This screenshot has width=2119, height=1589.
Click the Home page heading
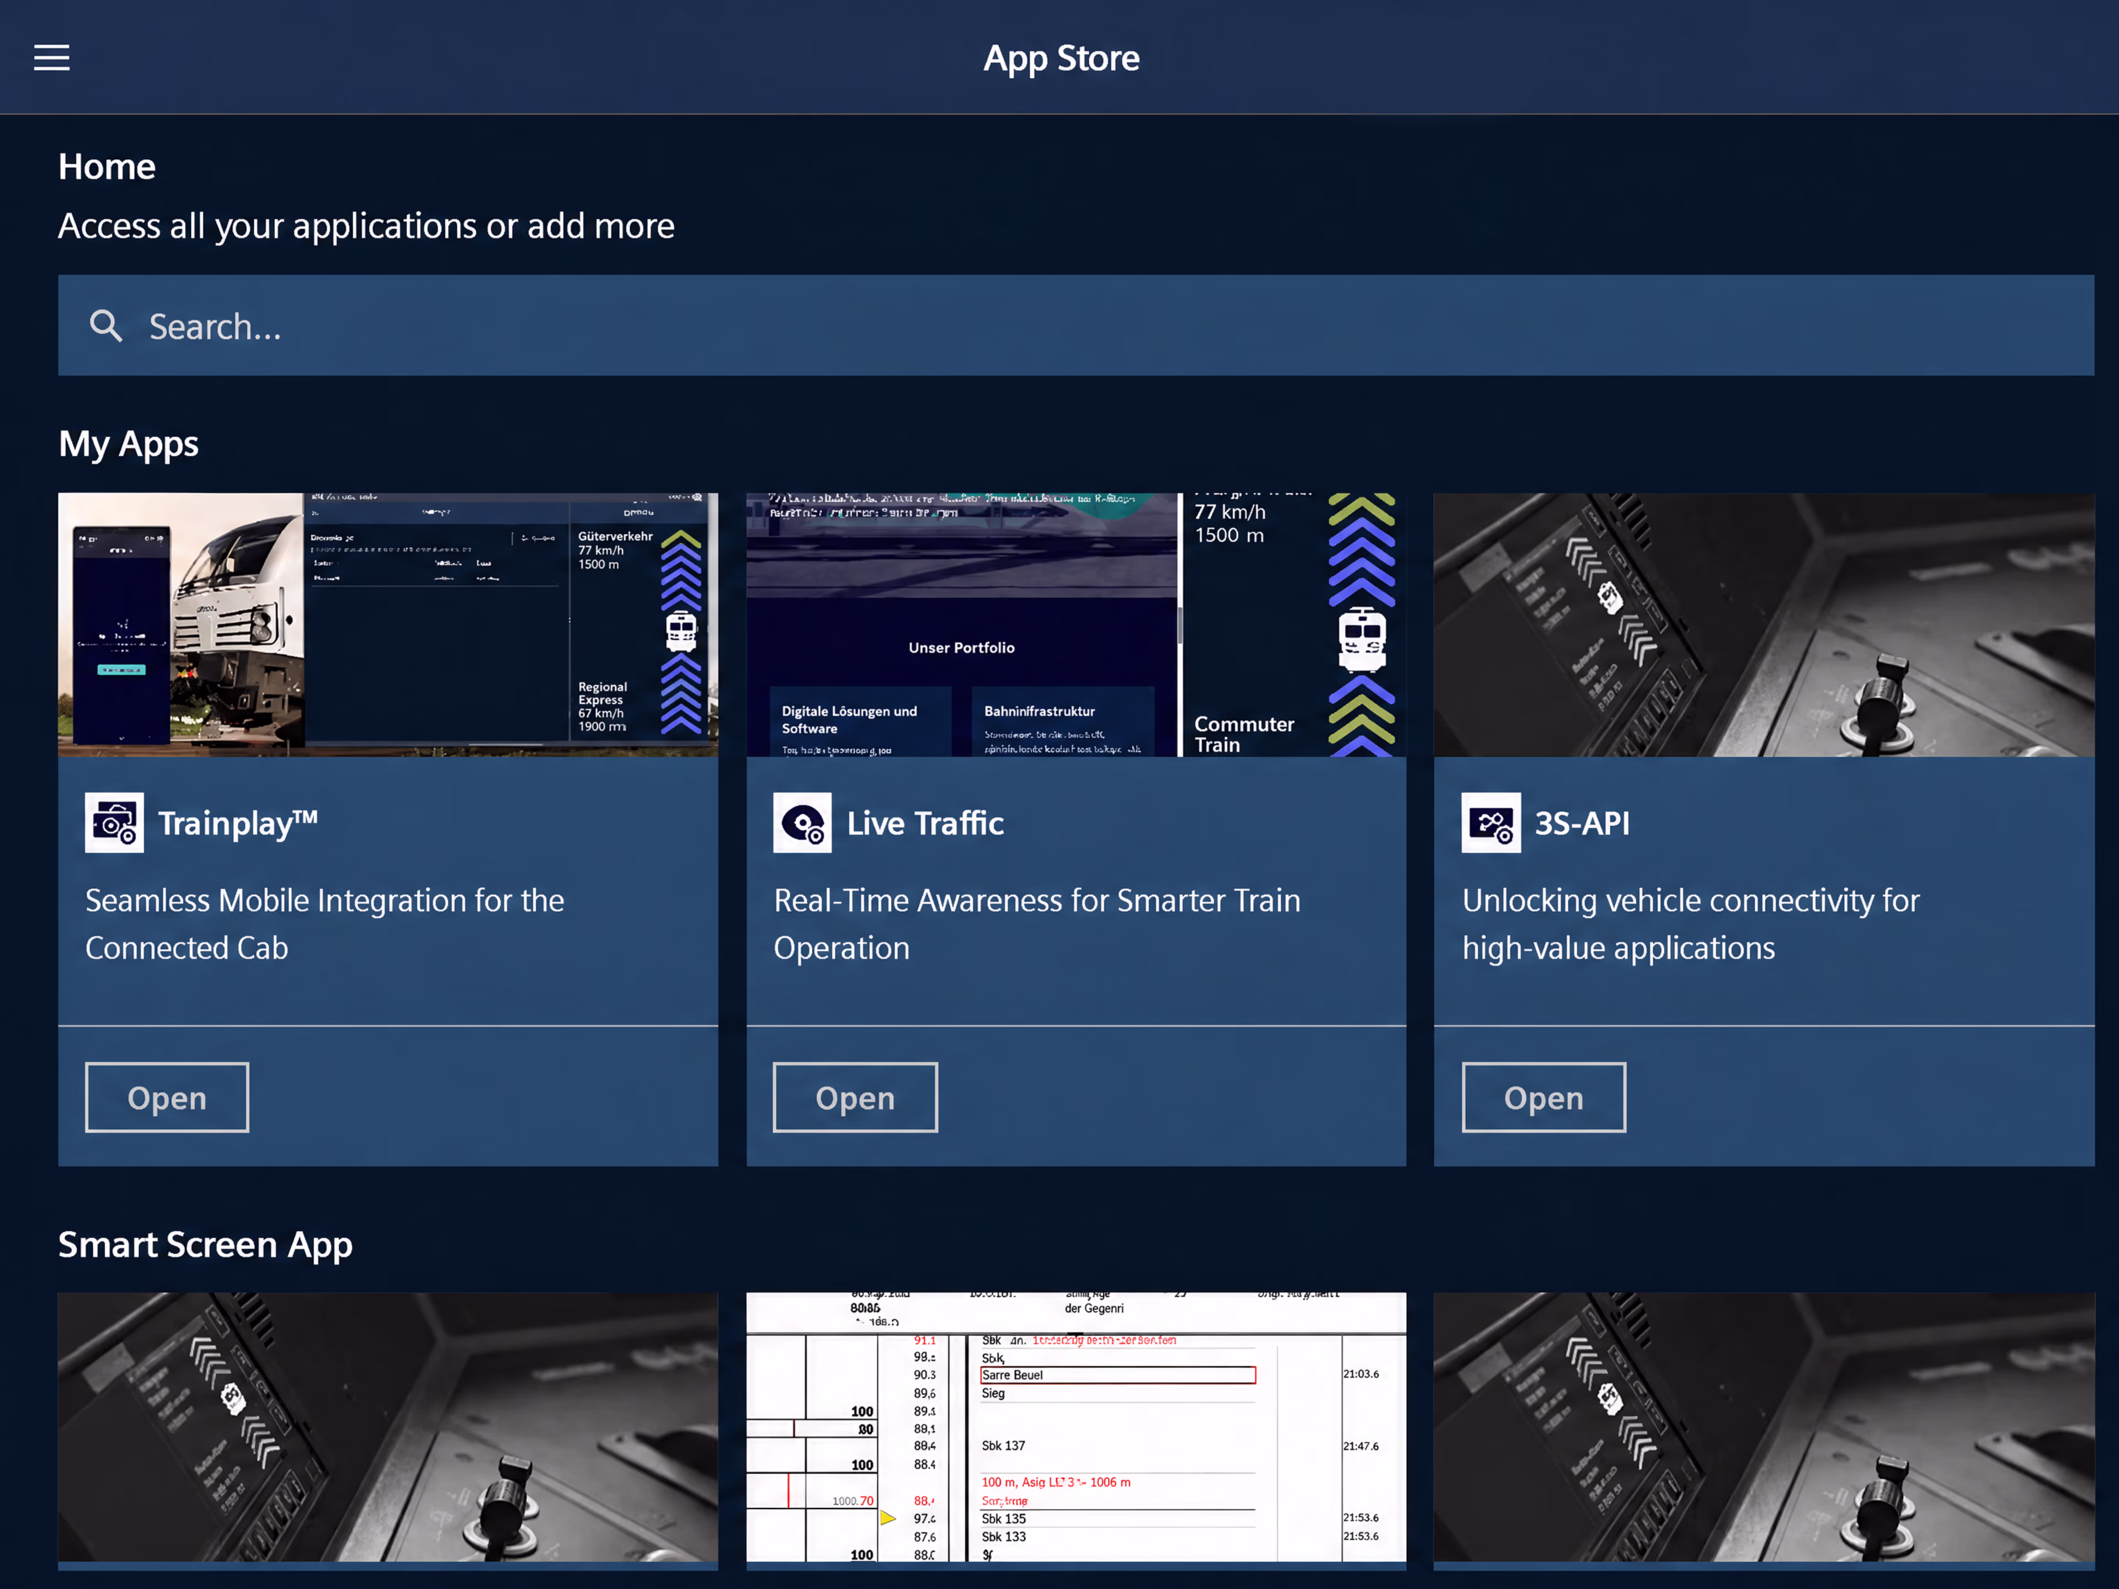click(x=107, y=167)
